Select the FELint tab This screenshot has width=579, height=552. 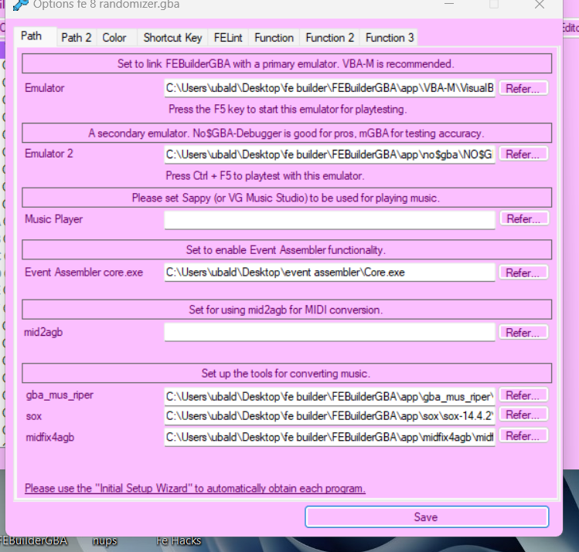coord(229,37)
